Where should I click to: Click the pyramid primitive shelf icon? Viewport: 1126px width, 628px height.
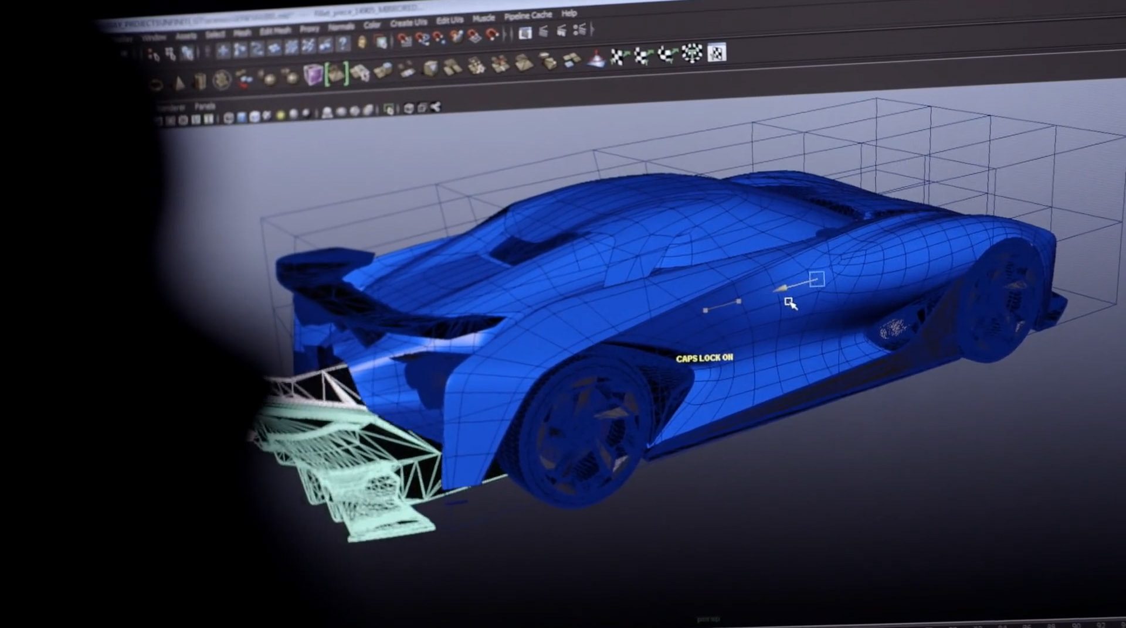(x=178, y=83)
